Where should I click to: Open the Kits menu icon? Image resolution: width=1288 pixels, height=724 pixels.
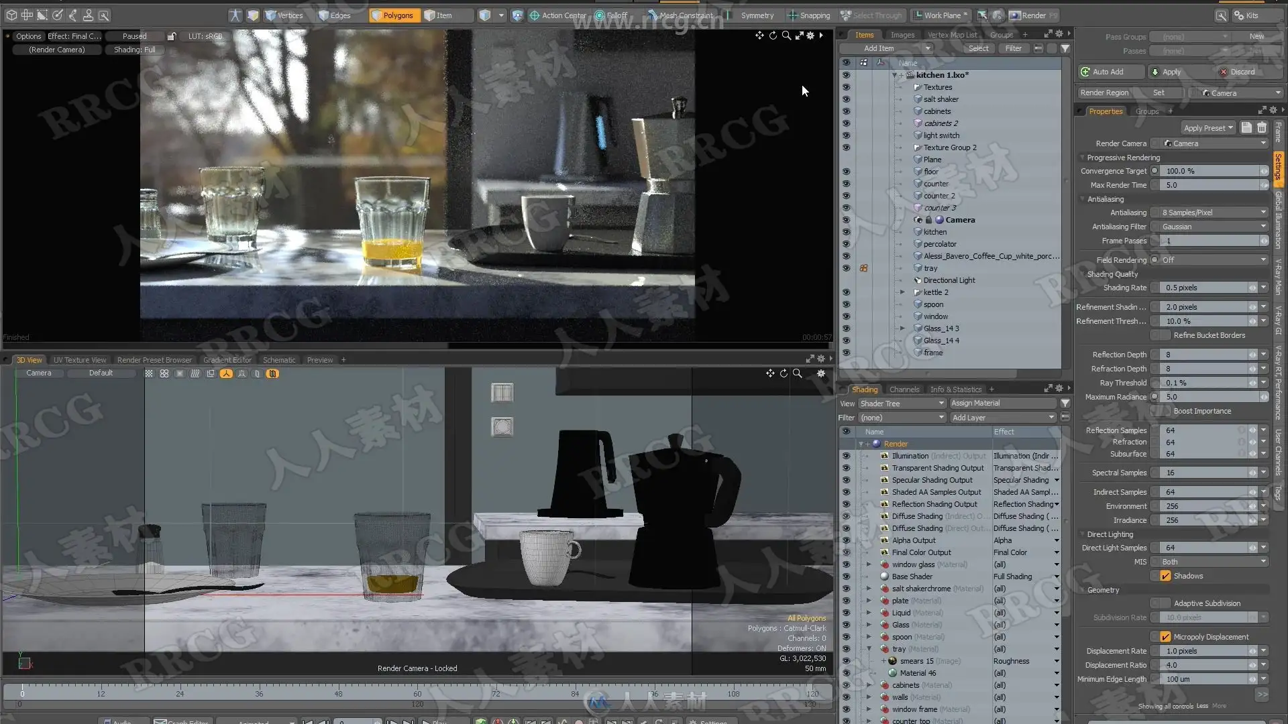click(x=1246, y=15)
